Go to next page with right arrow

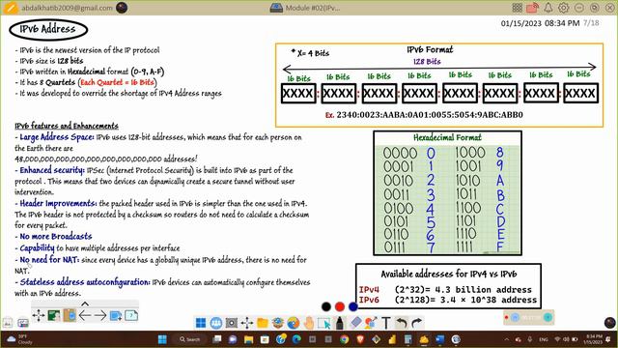(x=100, y=315)
